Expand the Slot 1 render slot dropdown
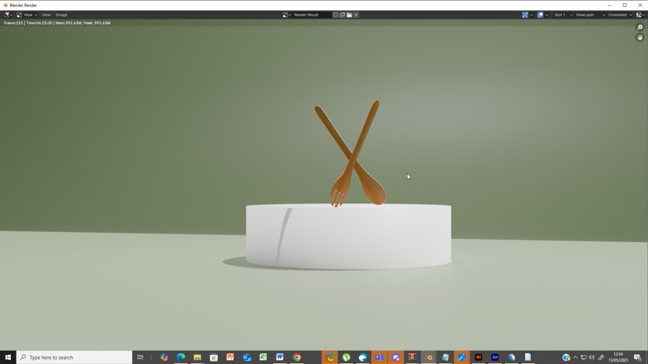This screenshot has width=648, height=364. point(563,15)
